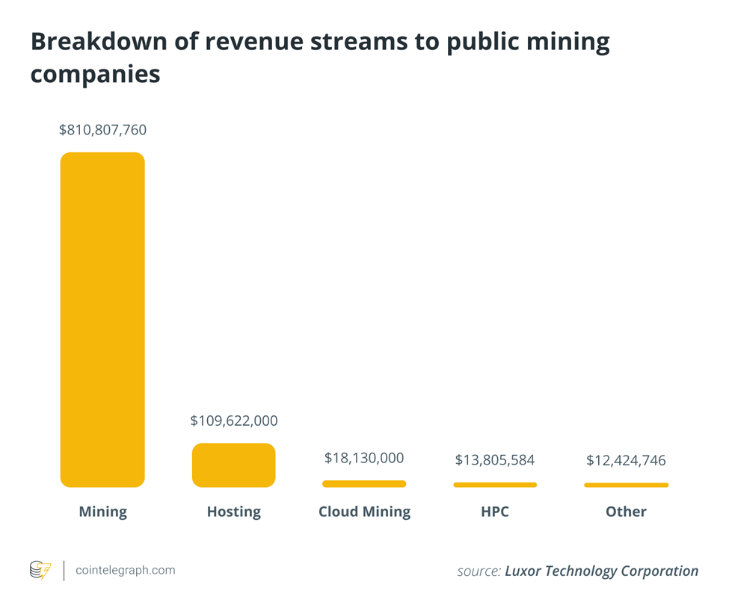The height and width of the screenshot is (611, 729).
Task: Select the $109,622,000 value label
Action: tap(233, 421)
